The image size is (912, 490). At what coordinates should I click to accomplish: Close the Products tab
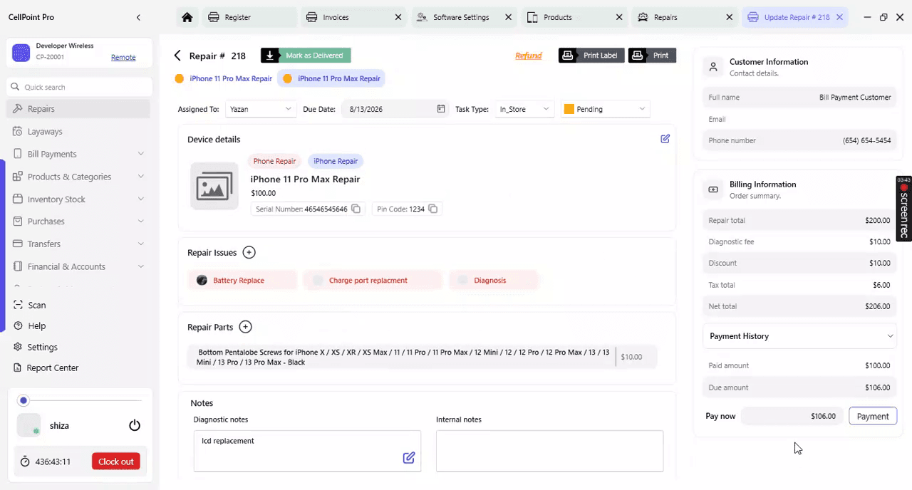(619, 17)
